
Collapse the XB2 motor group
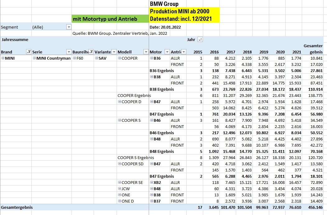(x=152, y=183)
